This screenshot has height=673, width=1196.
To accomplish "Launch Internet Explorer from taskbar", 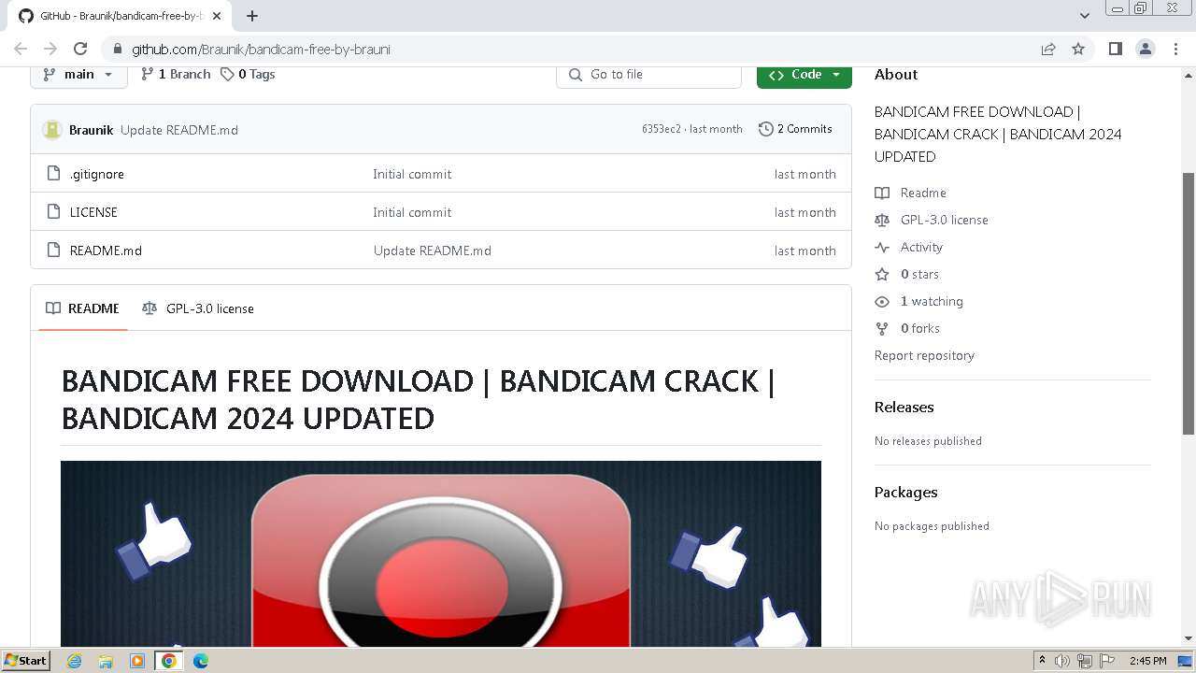I will pos(75,661).
